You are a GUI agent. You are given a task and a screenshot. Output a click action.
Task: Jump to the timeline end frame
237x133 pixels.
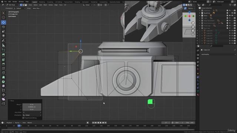106,123
